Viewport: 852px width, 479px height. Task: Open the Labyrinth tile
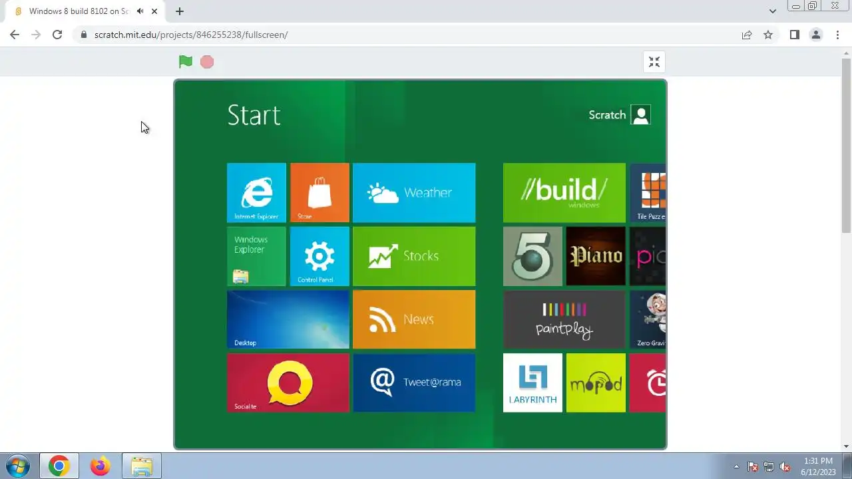[532, 383]
